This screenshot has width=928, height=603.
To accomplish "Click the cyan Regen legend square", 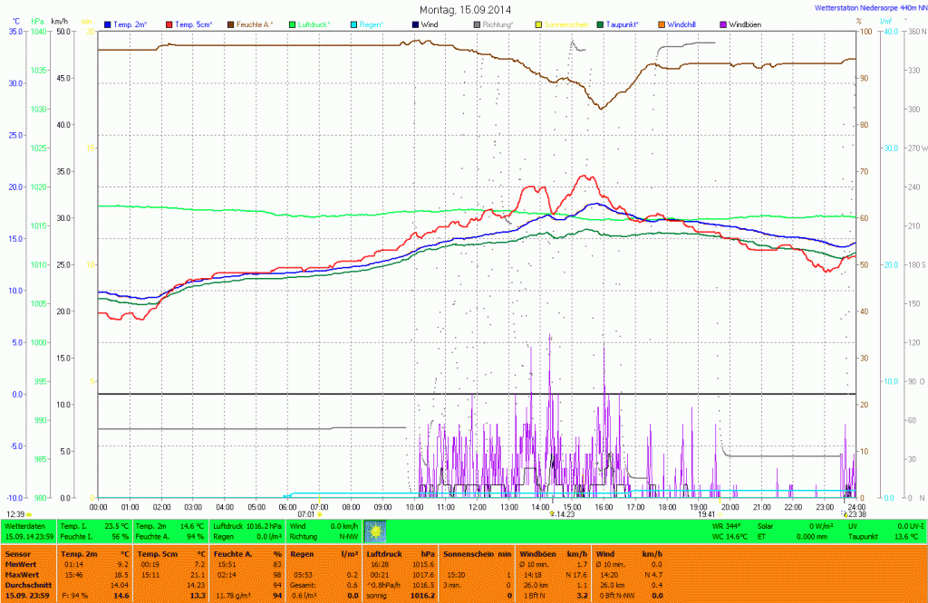I will [x=353, y=23].
